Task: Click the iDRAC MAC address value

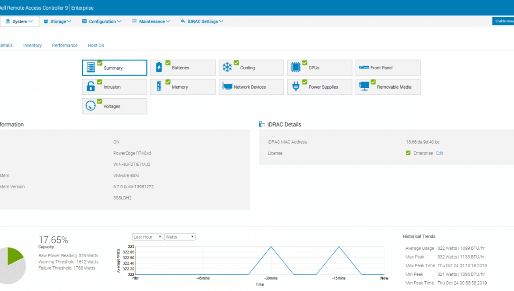Action: [423, 142]
